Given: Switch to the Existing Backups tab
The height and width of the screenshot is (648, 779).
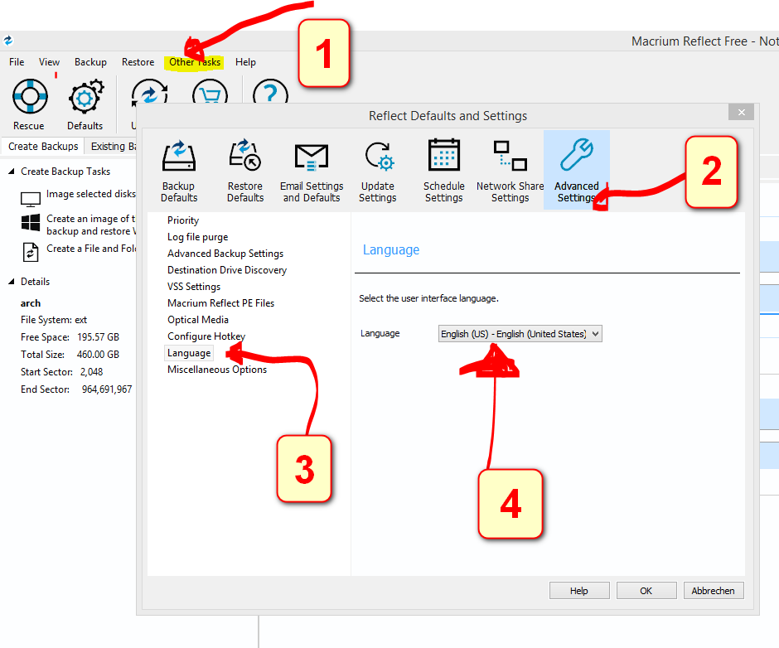Looking at the screenshot, I should click(112, 147).
